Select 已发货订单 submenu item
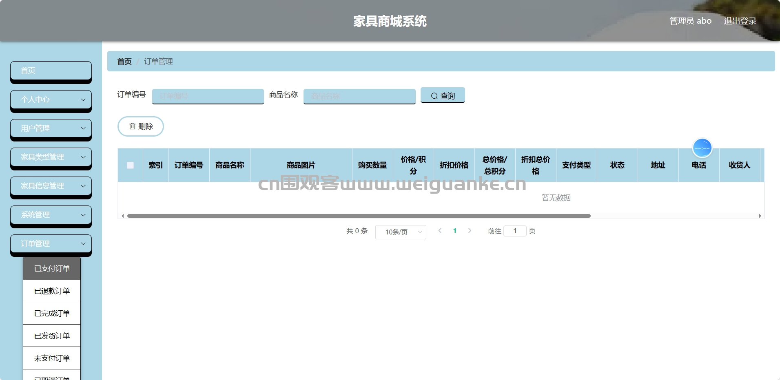This screenshot has width=780, height=380. point(52,336)
